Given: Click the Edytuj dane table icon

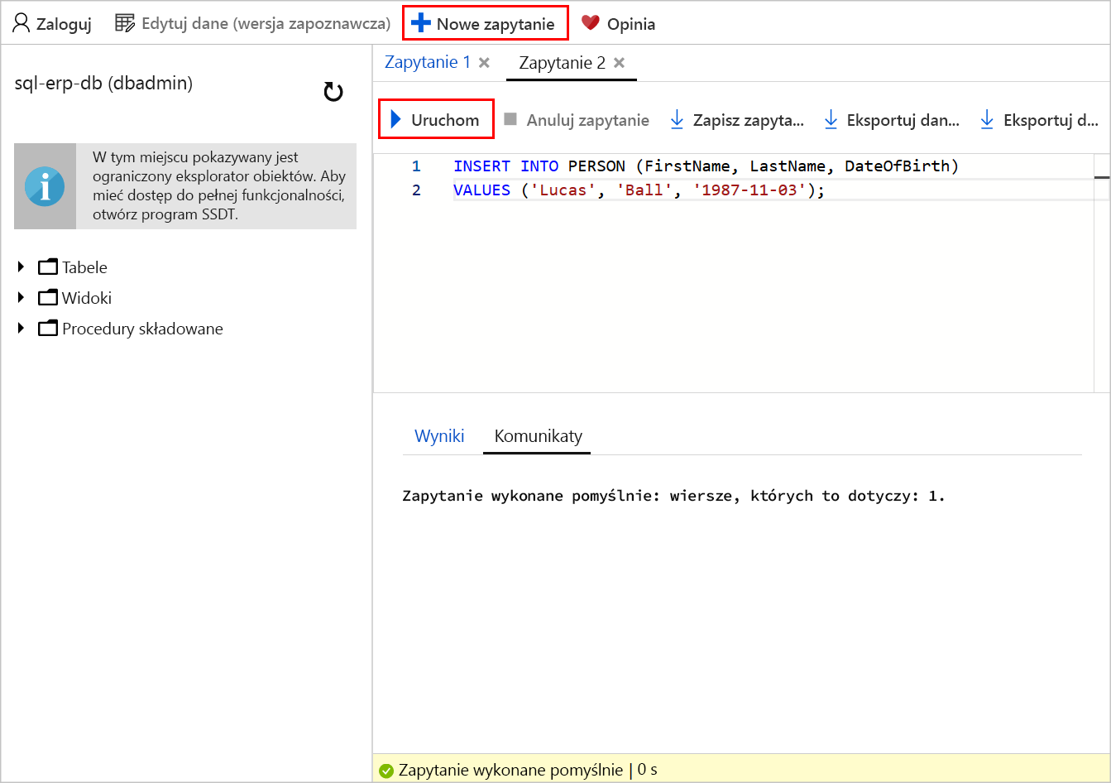Looking at the screenshot, I should click(x=125, y=23).
